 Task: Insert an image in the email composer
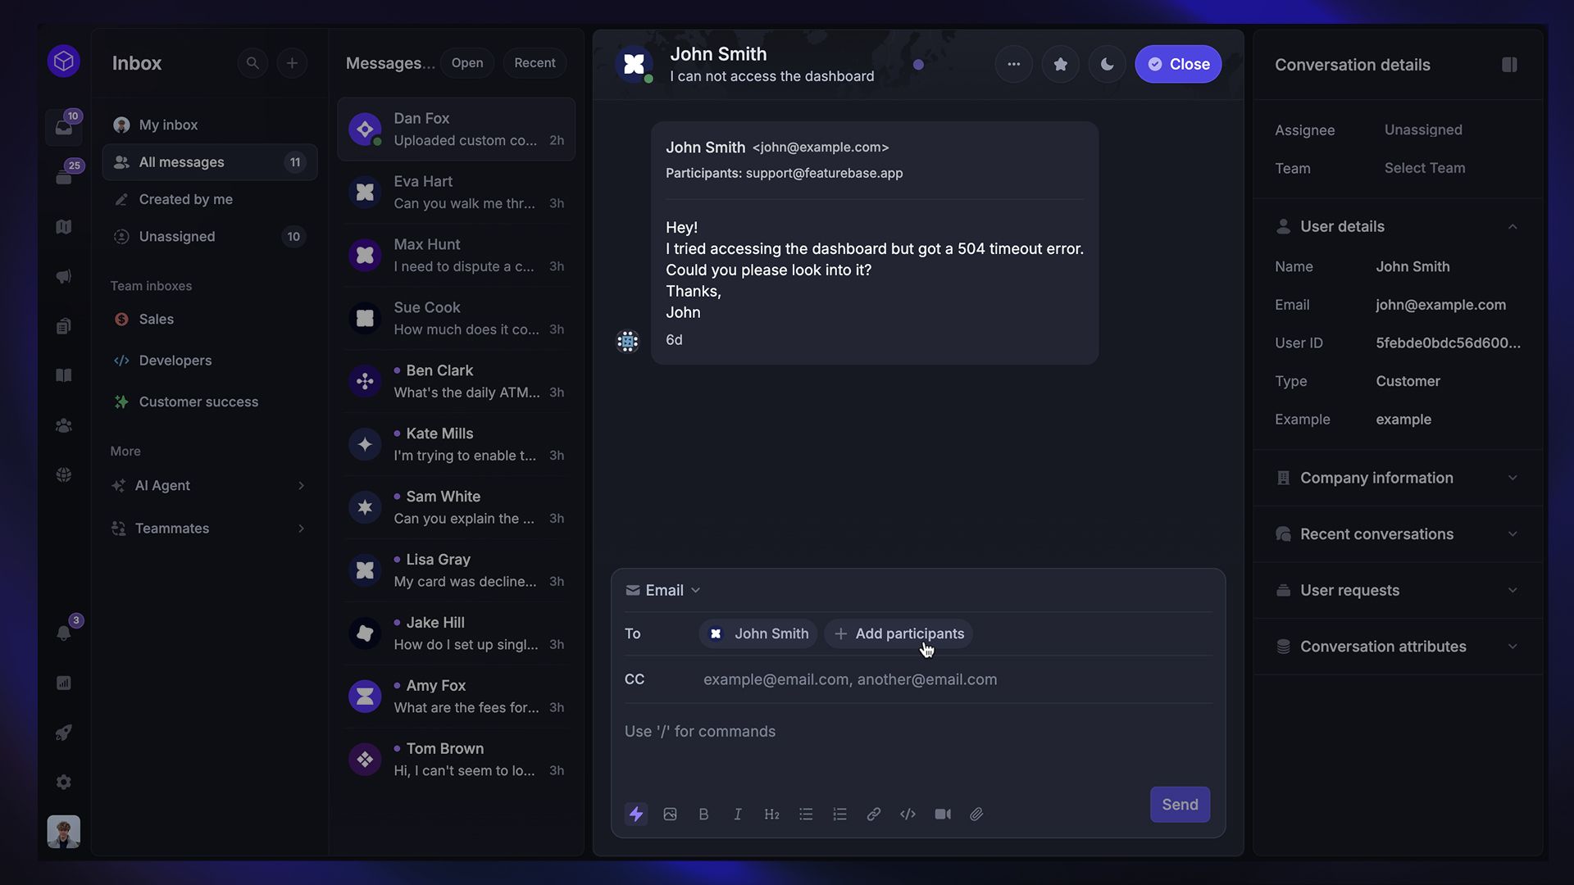[x=670, y=814]
